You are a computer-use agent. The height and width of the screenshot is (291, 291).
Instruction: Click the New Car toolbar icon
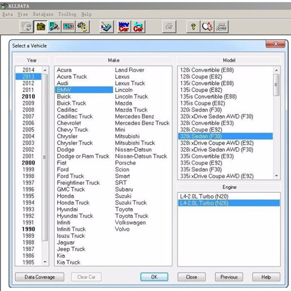click(x=124, y=27)
